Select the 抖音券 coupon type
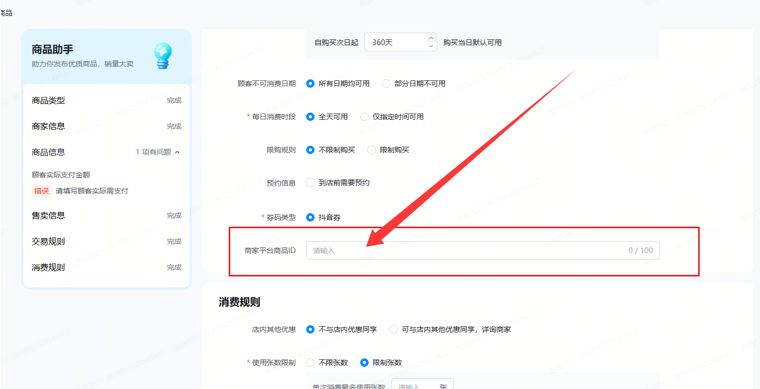Image resolution: width=760 pixels, height=389 pixels. coord(310,217)
